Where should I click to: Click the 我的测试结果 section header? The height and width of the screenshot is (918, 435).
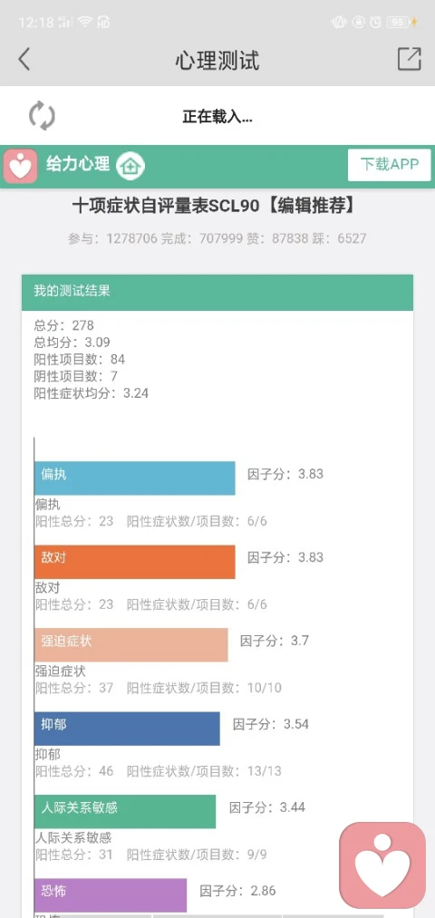[217, 292]
